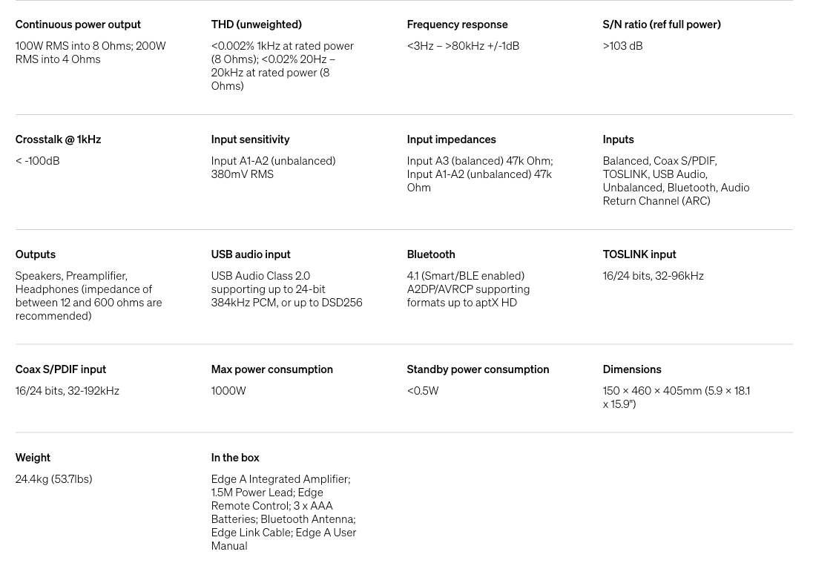The width and height of the screenshot is (813, 563).
Task: Select the S/N ratio heading
Action: (662, 24)
